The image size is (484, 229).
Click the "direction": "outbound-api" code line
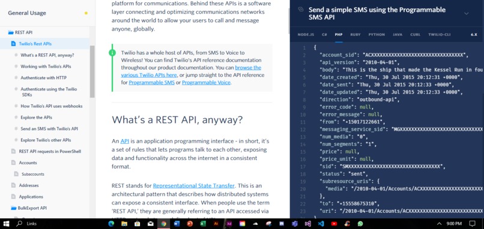click(x=360, y=100)
